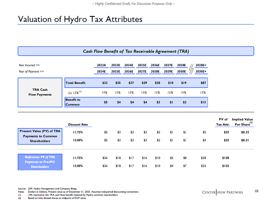This screenshot has height=200, width=267.
Task: Click the Total Benefit row label
Action: point(76,83)
